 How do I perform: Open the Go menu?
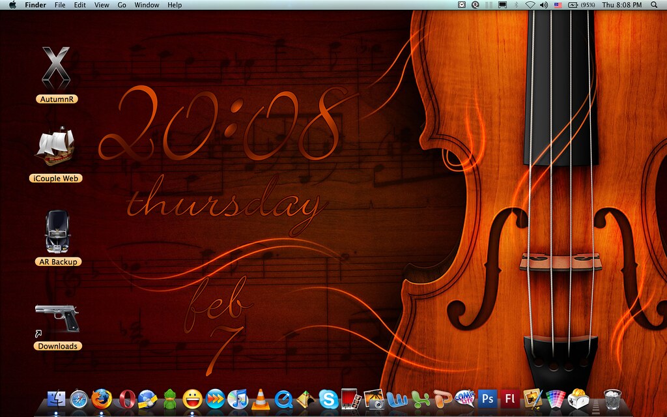(x=121, y=5)
